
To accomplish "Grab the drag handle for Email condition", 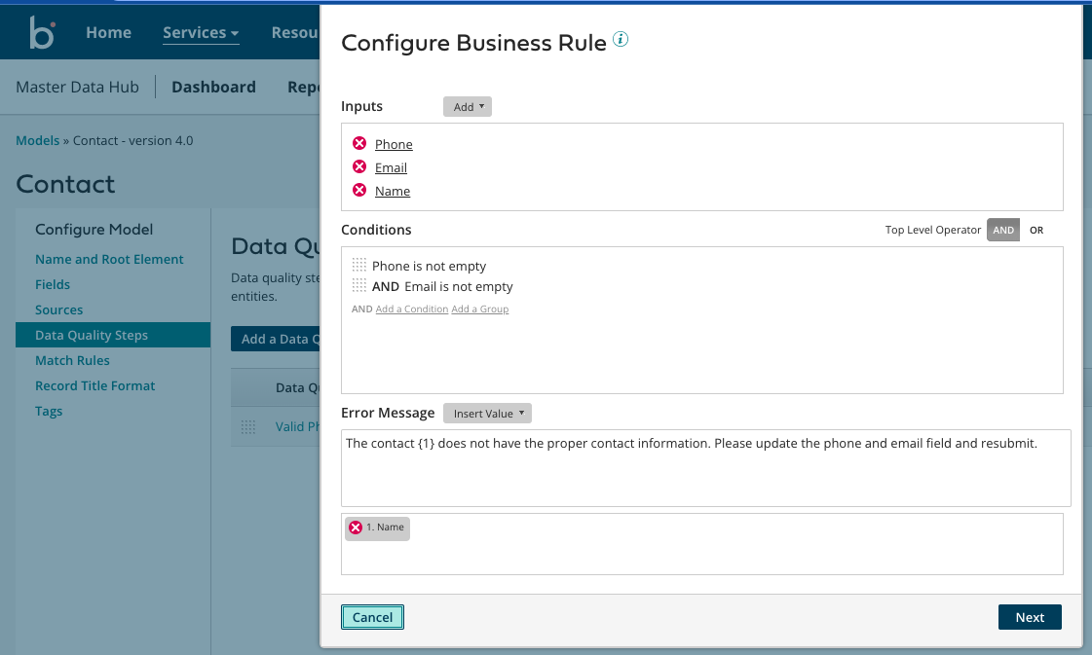I will point(359,286).
